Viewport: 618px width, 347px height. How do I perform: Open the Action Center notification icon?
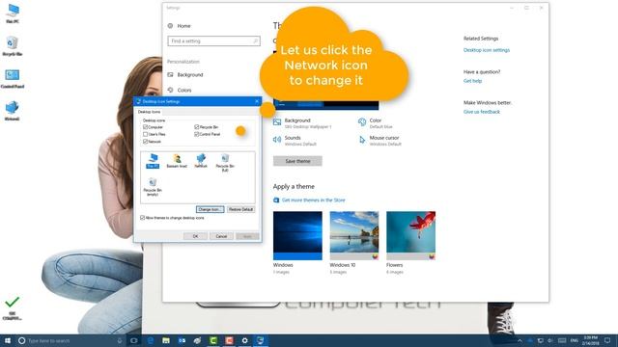pos(607,340)
